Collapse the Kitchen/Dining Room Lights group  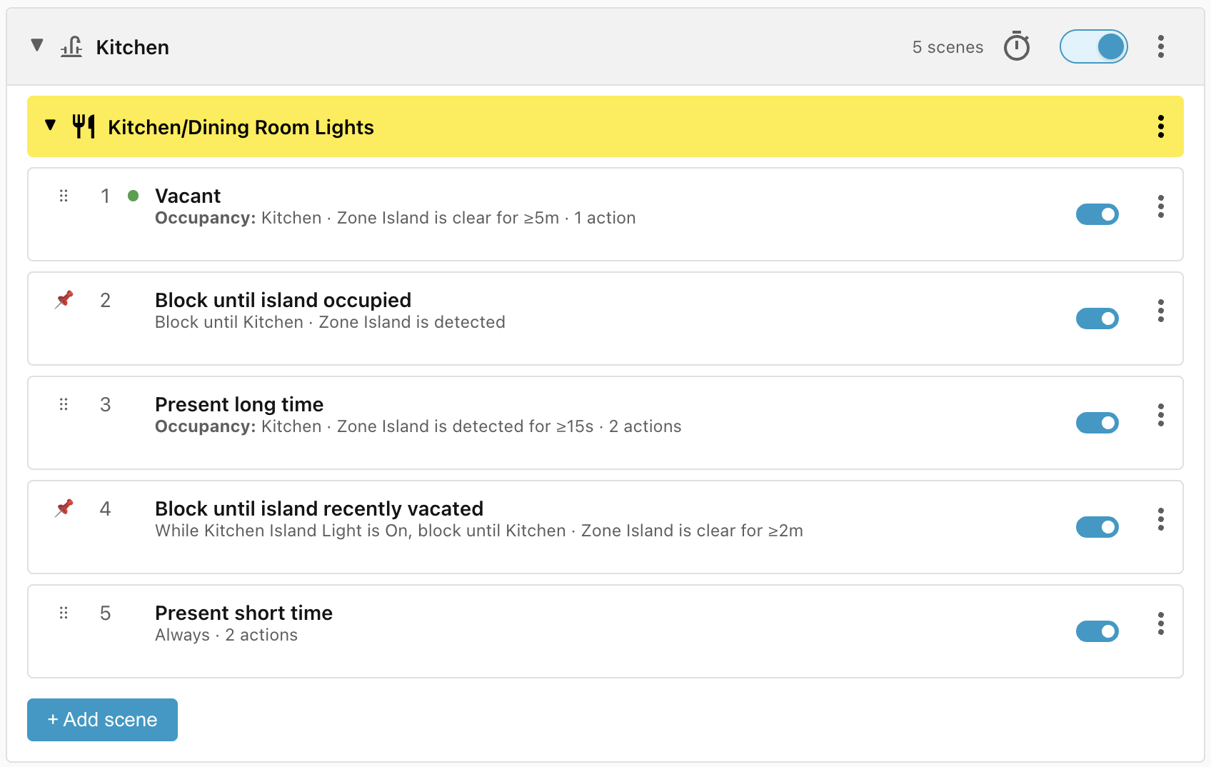coord(50,126)
